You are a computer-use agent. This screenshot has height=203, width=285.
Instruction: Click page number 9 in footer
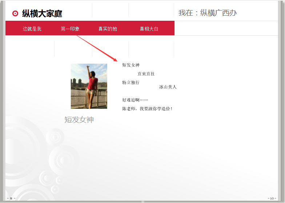click(x=11, y=198)
